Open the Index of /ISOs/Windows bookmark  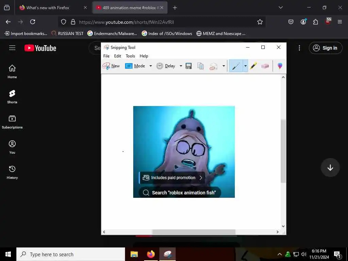tap(167, 34)
